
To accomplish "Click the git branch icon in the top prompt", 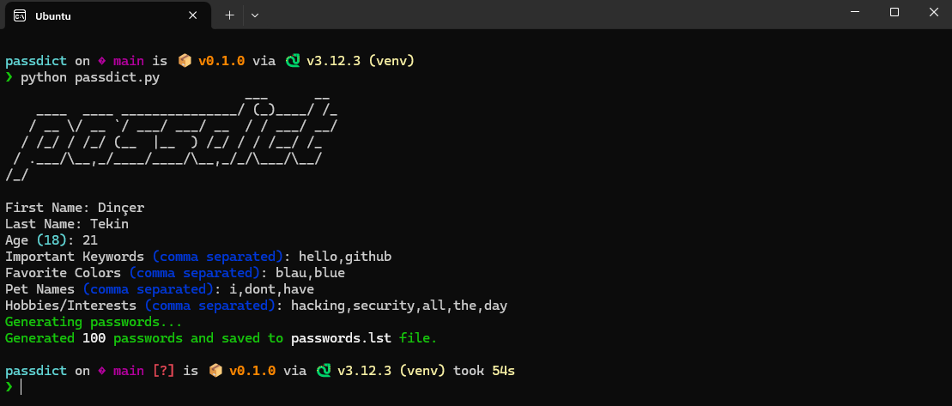I will pos(101,61).
